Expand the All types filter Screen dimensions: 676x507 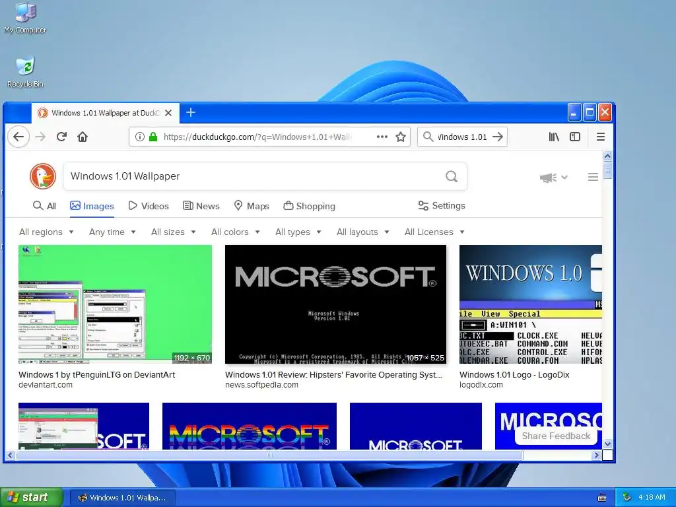pyautogui.click(x=298, y=232)
